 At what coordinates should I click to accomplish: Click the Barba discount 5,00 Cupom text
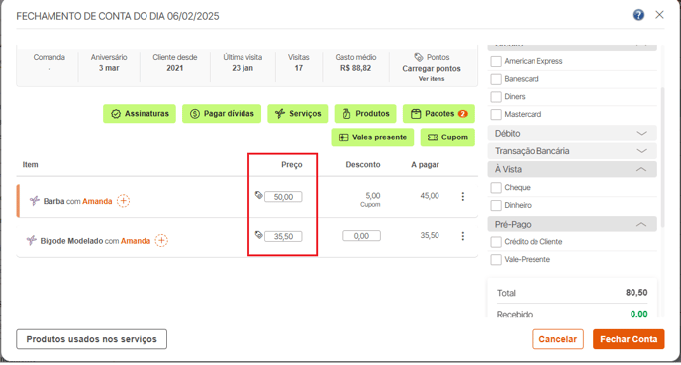(x=371, y=199)
